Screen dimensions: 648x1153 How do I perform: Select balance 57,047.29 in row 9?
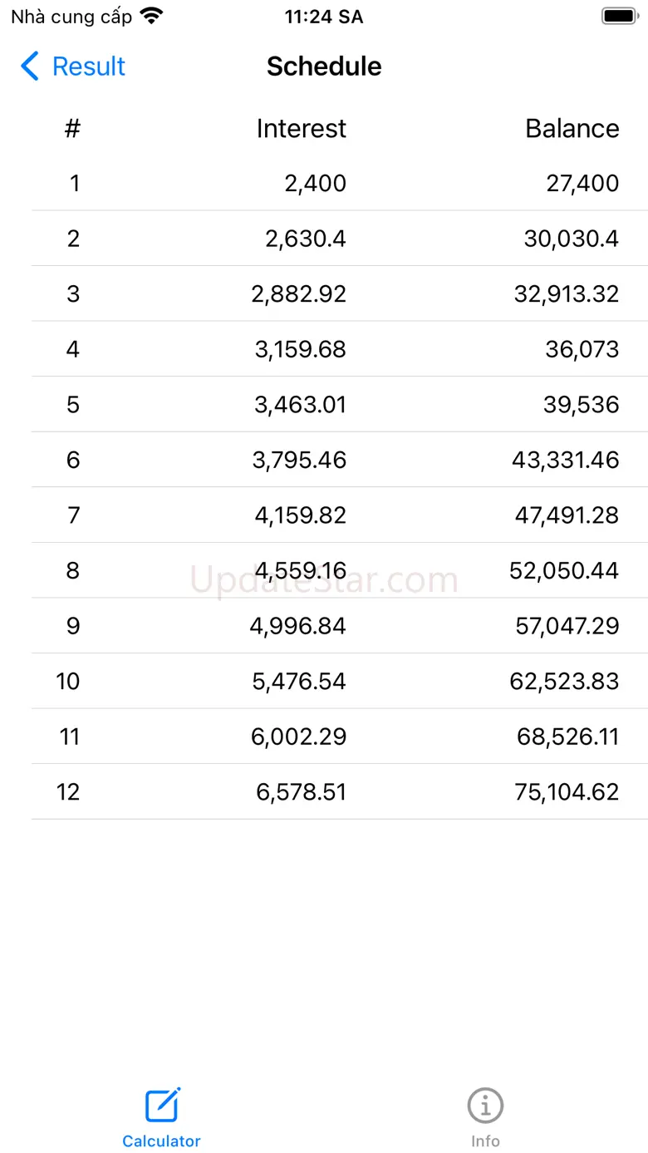(567, 626)
